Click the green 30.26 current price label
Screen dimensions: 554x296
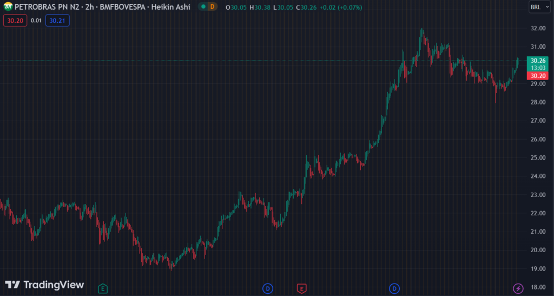537,61
